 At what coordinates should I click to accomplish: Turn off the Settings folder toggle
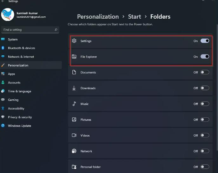pos(205,41)
